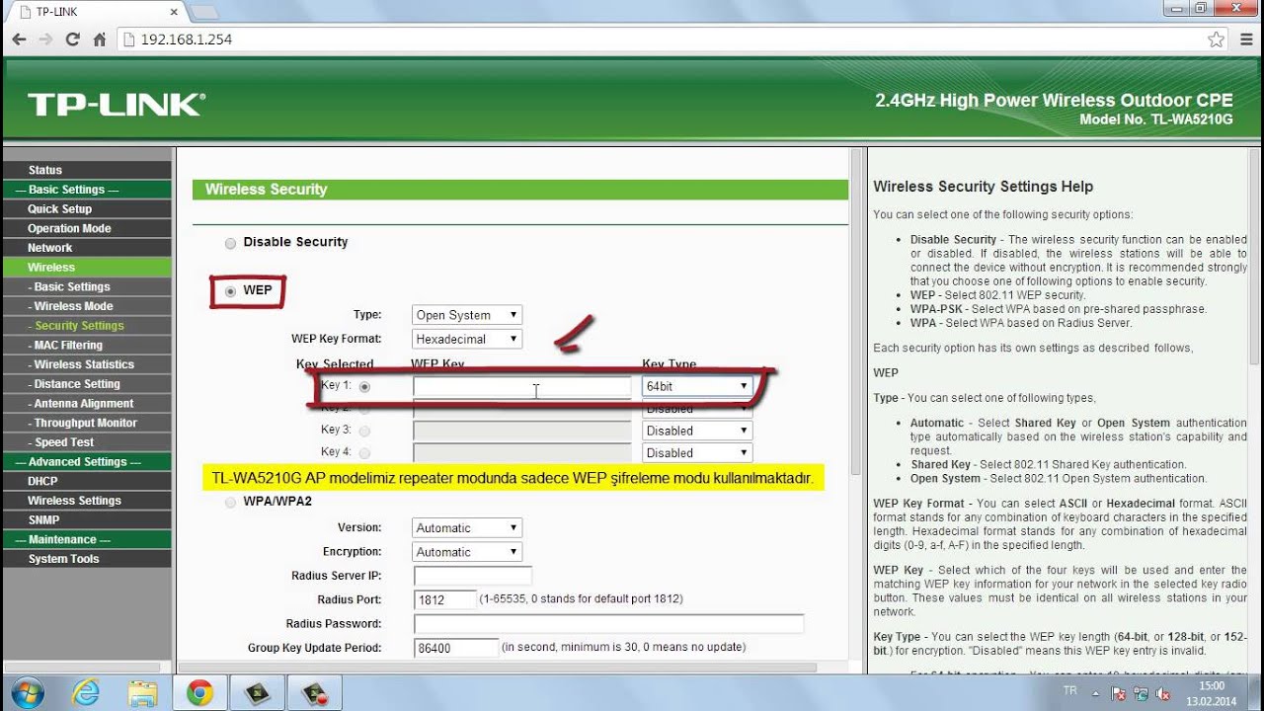
Task: Select the WPA/WPA2 radio button
Action: point(231,502)
